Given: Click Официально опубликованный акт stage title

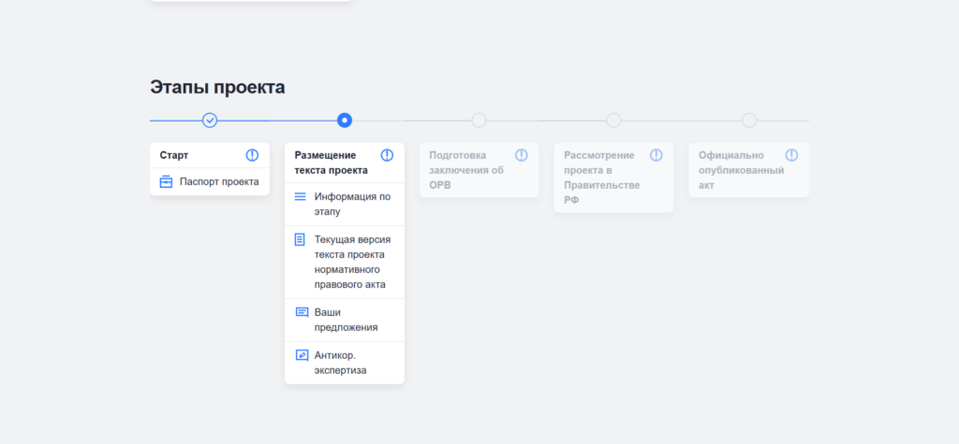Looking at the screenshot, I should 742,170.
